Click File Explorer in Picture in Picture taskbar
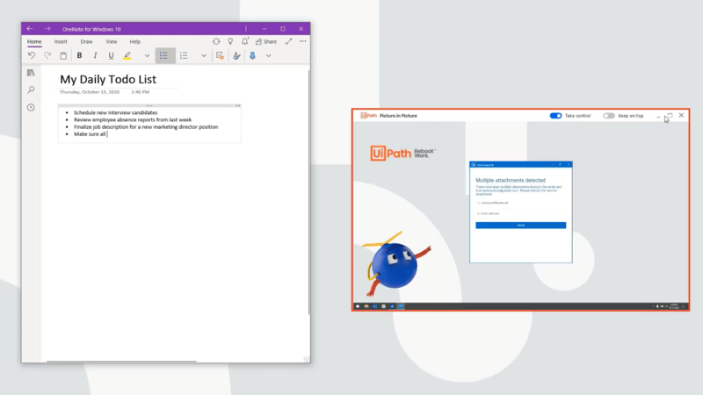703x395 pixels. pyautogui.click(x=366, y=306)
